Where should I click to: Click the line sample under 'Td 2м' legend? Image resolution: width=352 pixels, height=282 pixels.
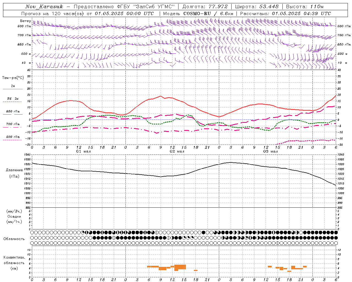pos(12,102)
